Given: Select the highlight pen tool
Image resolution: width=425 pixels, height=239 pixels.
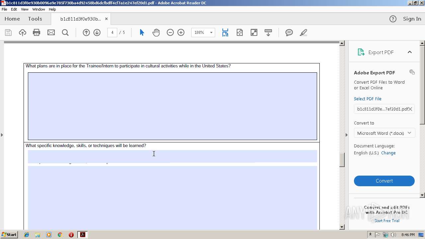Looking at the screenshot, I should coord(303,33).
